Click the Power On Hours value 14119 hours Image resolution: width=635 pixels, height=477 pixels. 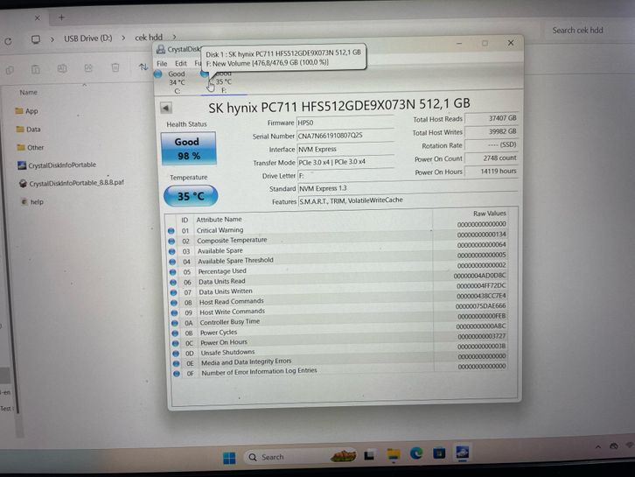point(492,172)
